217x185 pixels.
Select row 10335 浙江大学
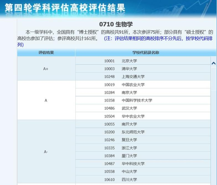(143, 148)
